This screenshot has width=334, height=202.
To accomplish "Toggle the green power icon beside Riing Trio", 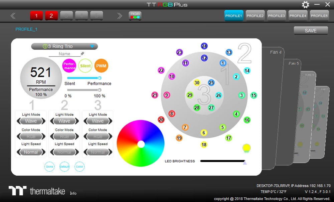I will coord(45,46).
